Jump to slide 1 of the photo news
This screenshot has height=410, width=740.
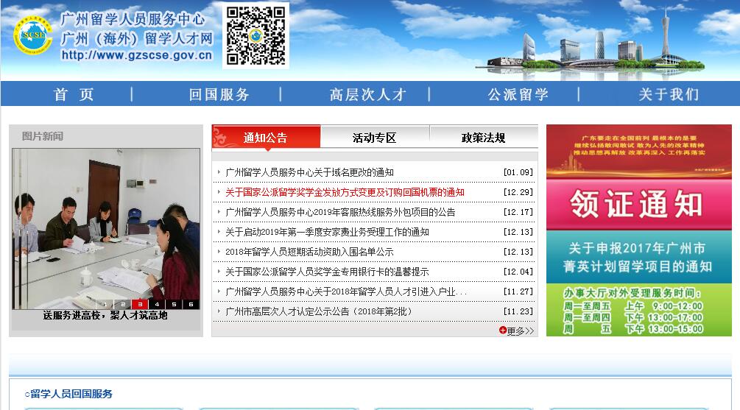pos(105,304)
